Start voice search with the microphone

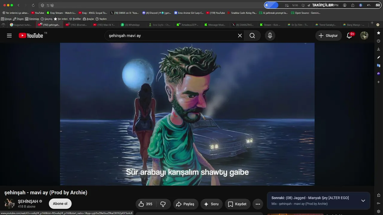coord(270,36)
